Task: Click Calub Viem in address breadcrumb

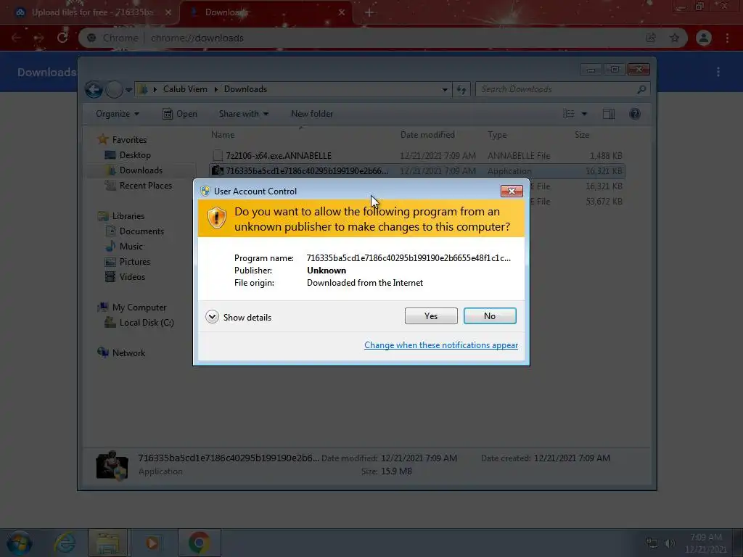Action: pos(185,89)
